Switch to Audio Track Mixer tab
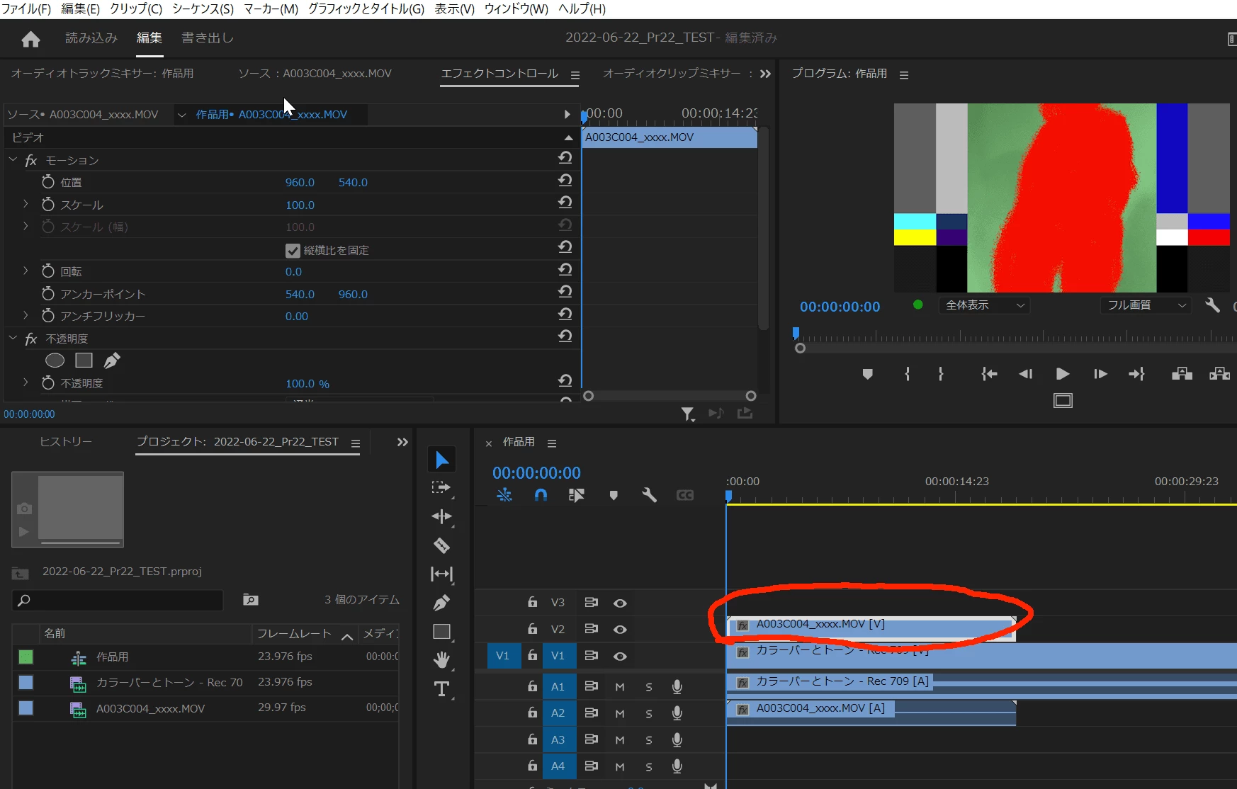Image resolution: width=1237 pixels, height=789 pixels. pyautogui.click(x=102, y=74)
